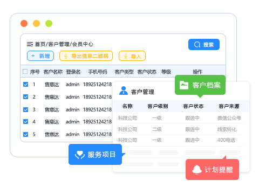Click the heart-hands icon in 服务项目 label
Screen dimensions: 259x194
click(x=80, y=155)
